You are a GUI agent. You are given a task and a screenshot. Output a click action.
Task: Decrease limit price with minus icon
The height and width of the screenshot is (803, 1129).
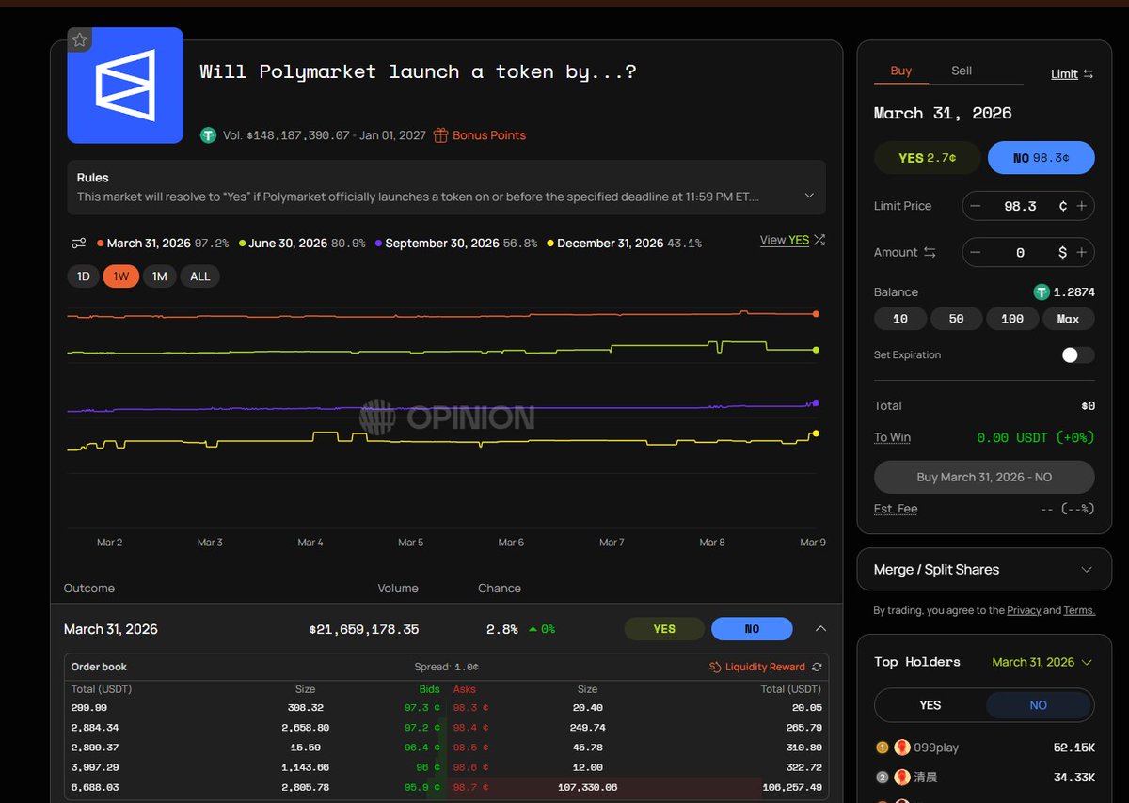pyautogui.click(x=975, y=206)
